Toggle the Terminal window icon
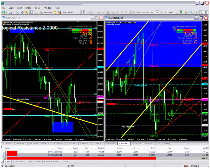The width and height of the screenshot is (210, 168). tap(31, 12)
